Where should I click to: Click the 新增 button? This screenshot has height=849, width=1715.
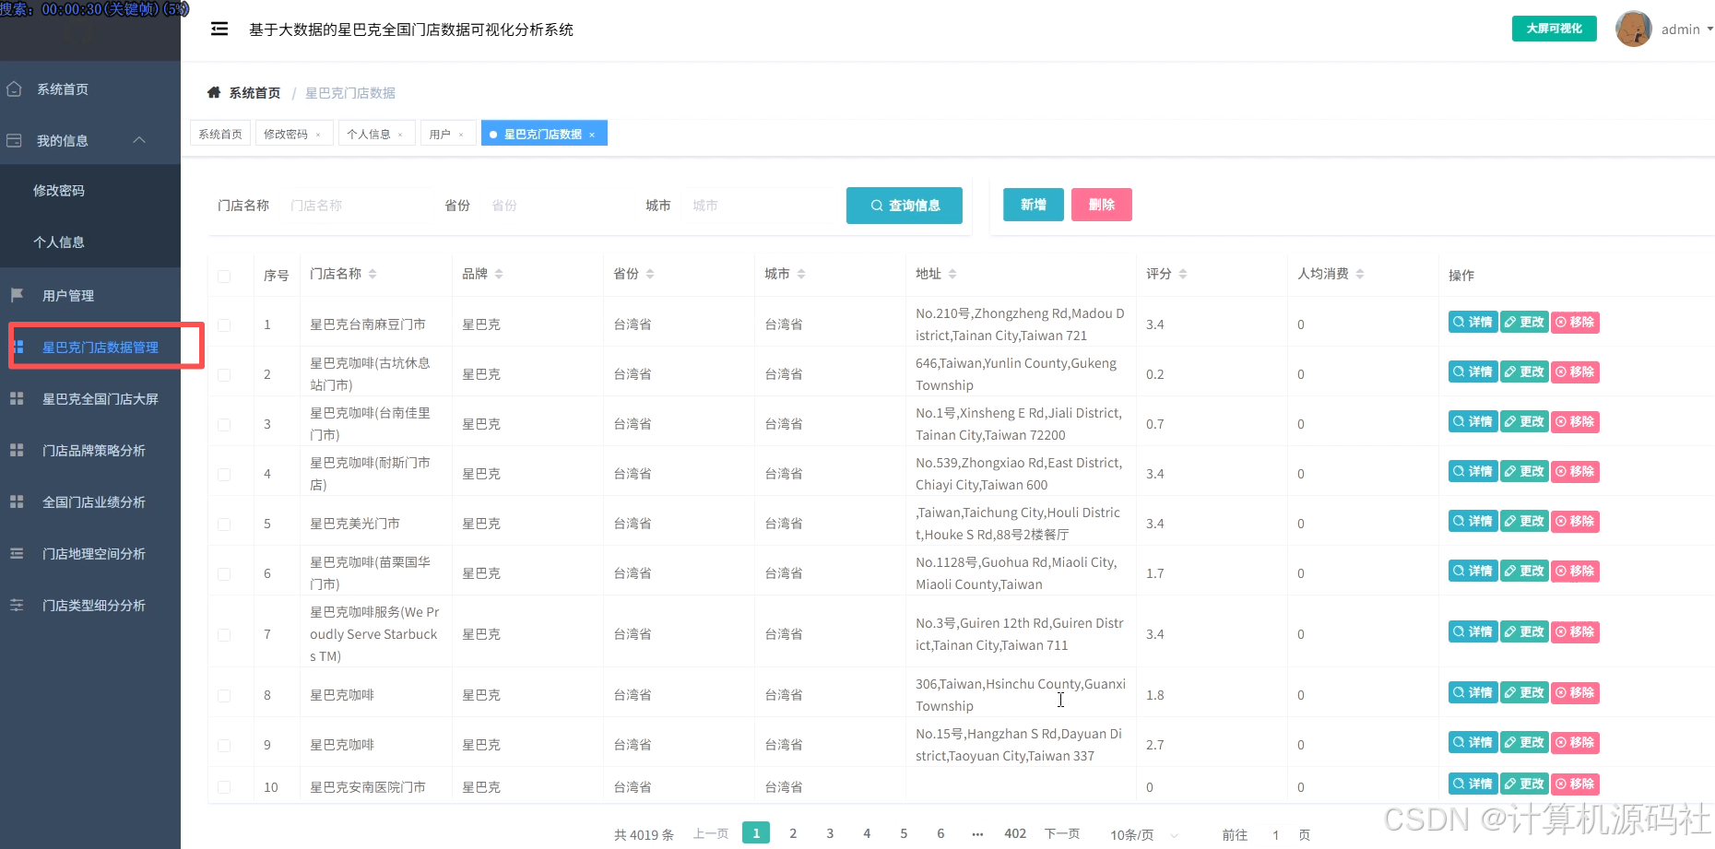pos(1034,205)
